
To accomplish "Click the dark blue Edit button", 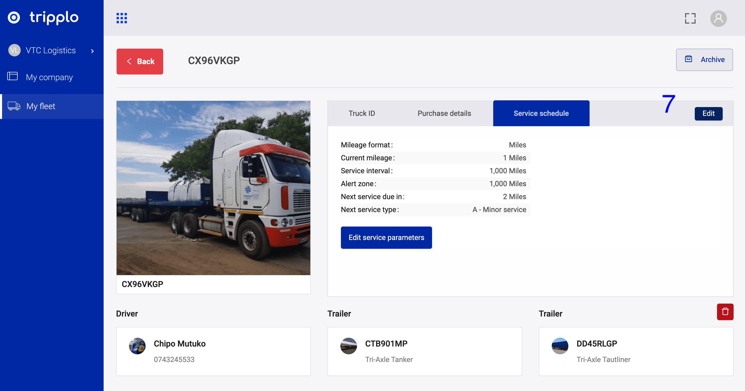I will coord(708,114).
